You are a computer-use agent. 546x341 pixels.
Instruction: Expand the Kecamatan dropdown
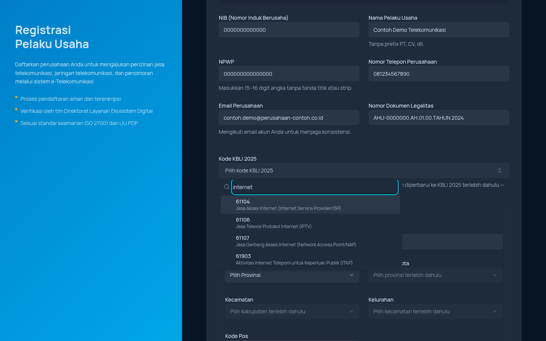point(292,311)
